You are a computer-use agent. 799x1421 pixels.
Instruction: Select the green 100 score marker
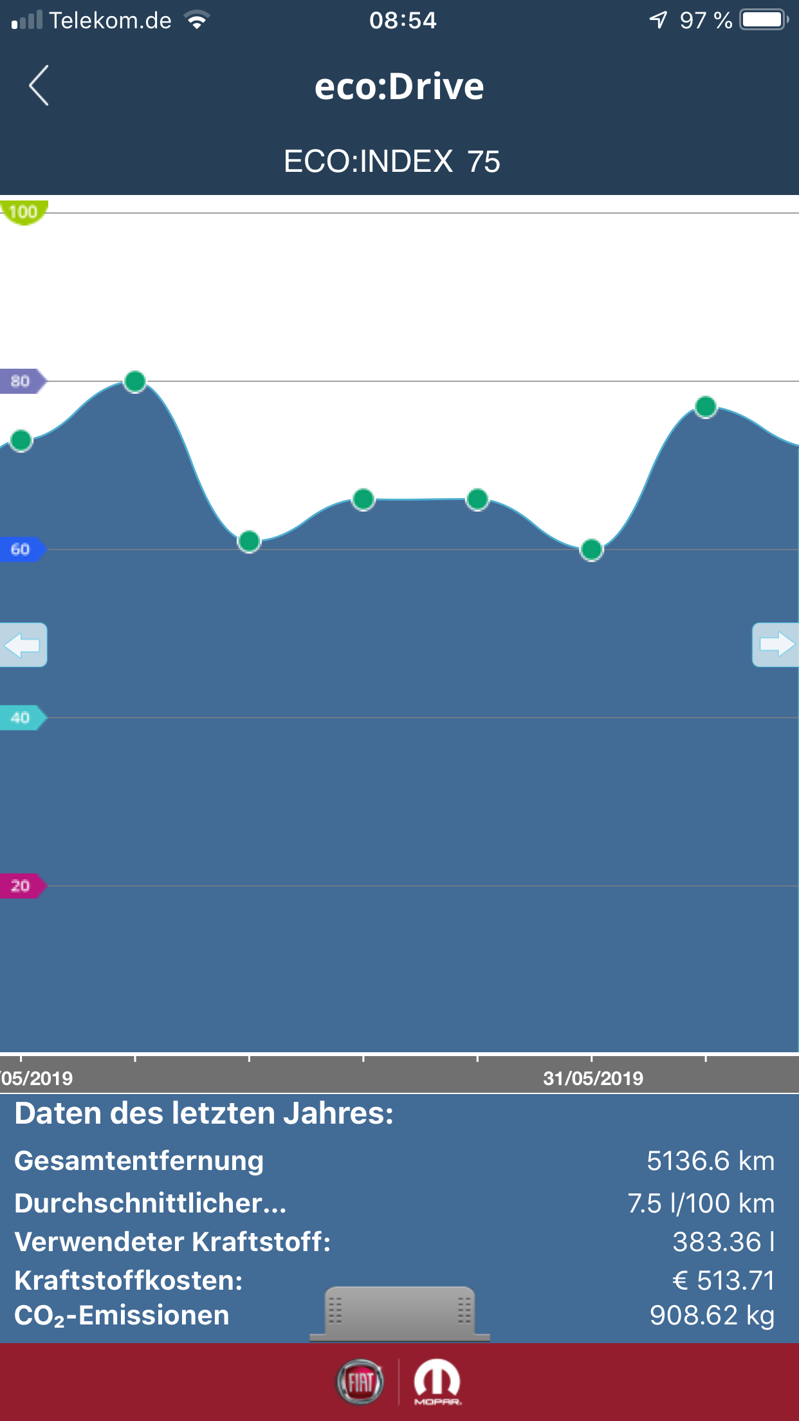tap(23, 212)
